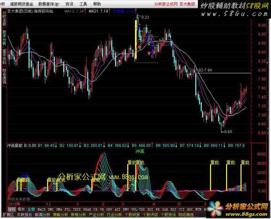Switch indicator to VR
271x219 pixels.
tap(102, 209)
